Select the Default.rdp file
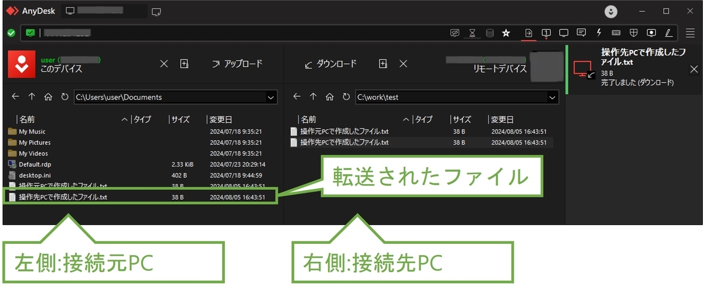Screen dimensions: 703x289 click(x=141, y=165)
